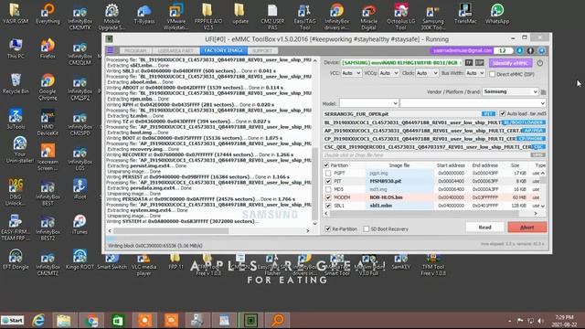Open Recycle Bin desktop icon
The width and height of the screenshot is (585, 329).
click(x=16, y=83)
